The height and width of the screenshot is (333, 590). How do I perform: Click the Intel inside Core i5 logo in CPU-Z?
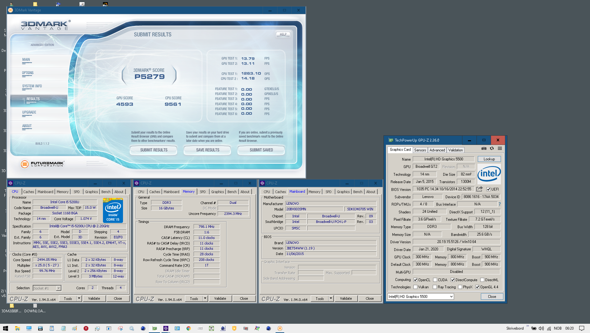coord(113,211)
